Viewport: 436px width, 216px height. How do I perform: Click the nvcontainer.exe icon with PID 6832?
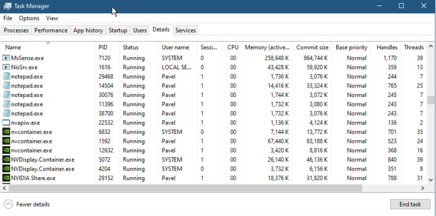(6, 132)
